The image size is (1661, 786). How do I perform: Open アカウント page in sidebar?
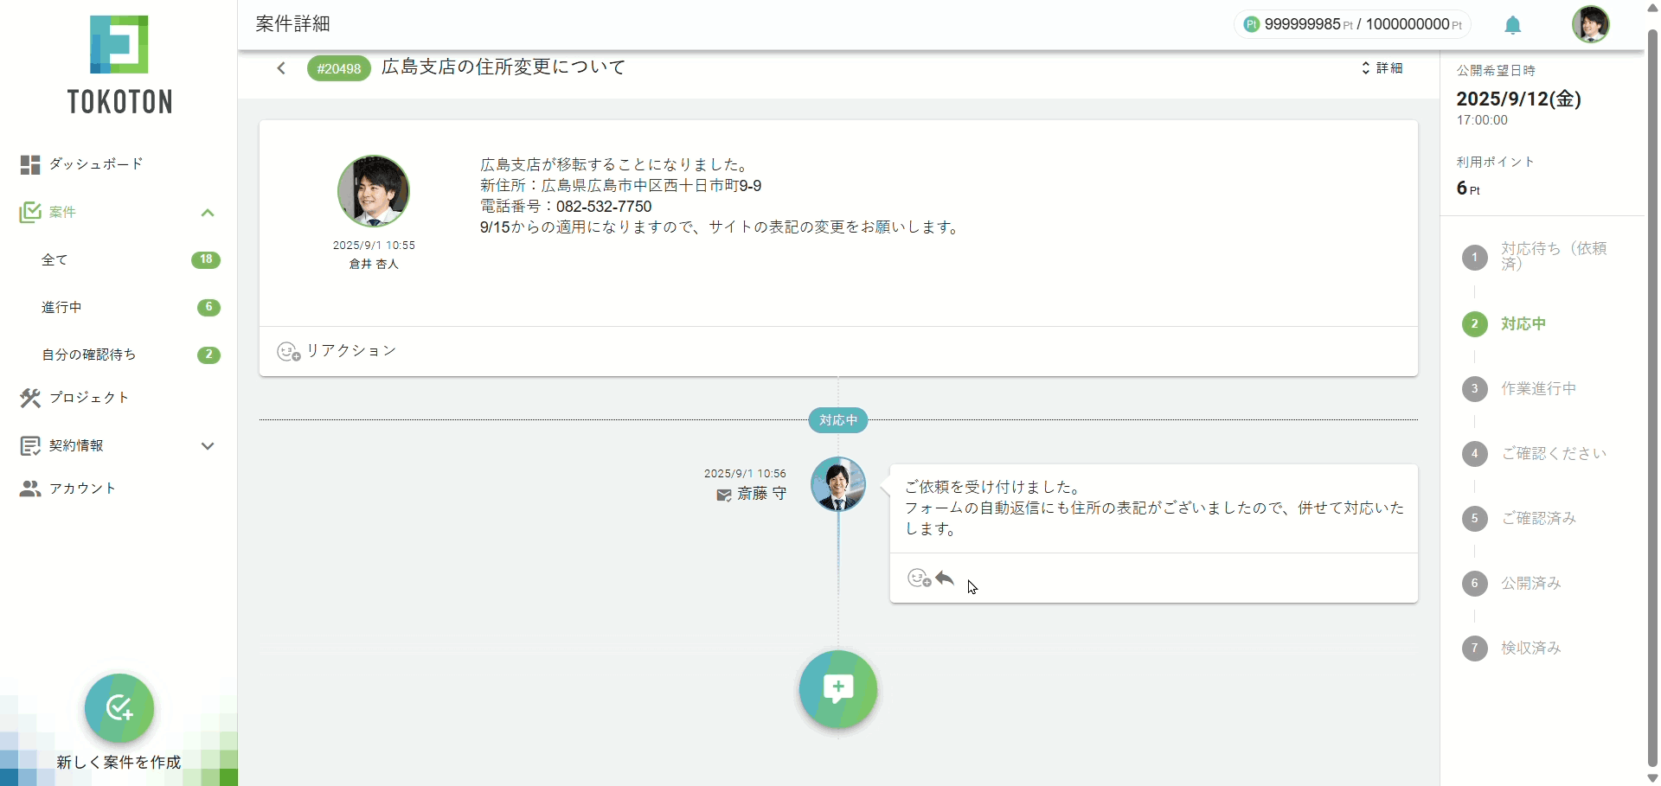click(82, 489)
